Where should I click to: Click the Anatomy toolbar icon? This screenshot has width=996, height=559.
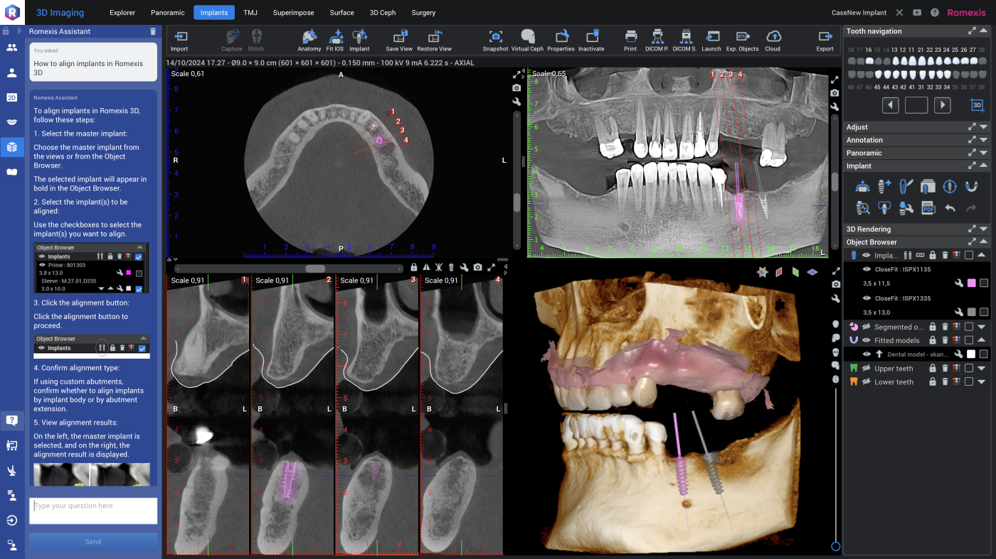[x=309, y=40]
